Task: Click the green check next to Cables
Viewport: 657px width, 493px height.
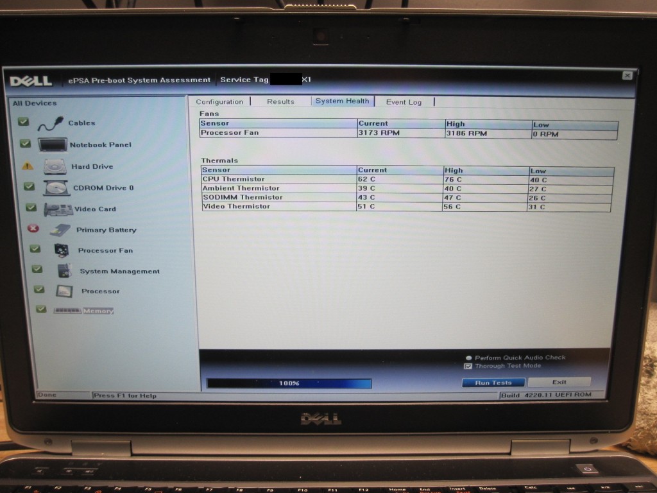Action: tap(24, 122)
